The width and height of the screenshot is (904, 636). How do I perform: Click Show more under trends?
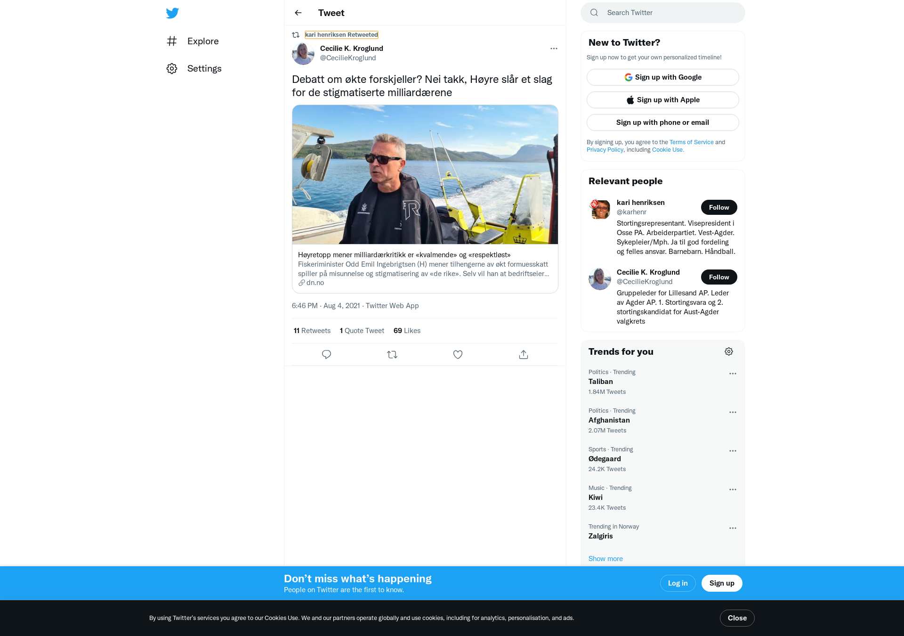pos(605,559)
